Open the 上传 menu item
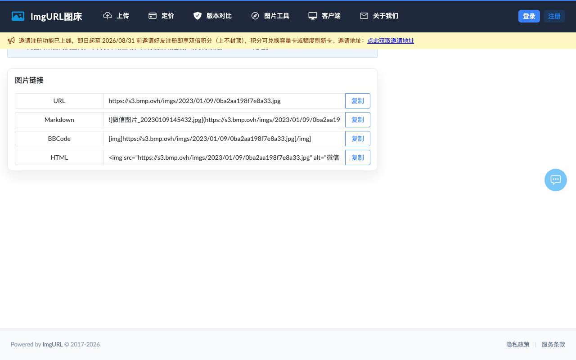Image resolution: width=576 pixels, height=360 pixels. pyautogui.click(x=116, y=16)
